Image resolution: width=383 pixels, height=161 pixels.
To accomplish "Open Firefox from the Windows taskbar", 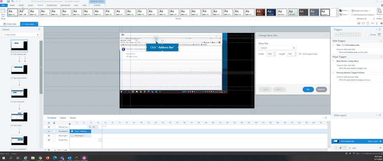I will [x=48, y=158].
